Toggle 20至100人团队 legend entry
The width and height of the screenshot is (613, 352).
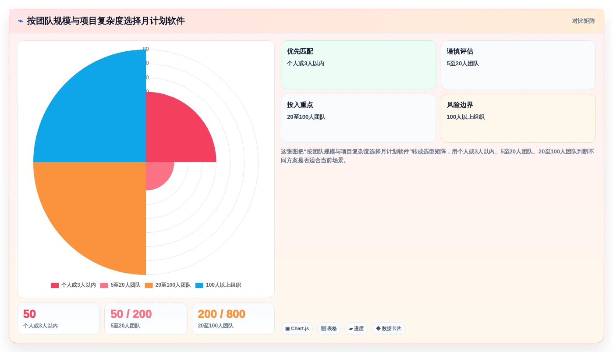click(x=168, y=285)
